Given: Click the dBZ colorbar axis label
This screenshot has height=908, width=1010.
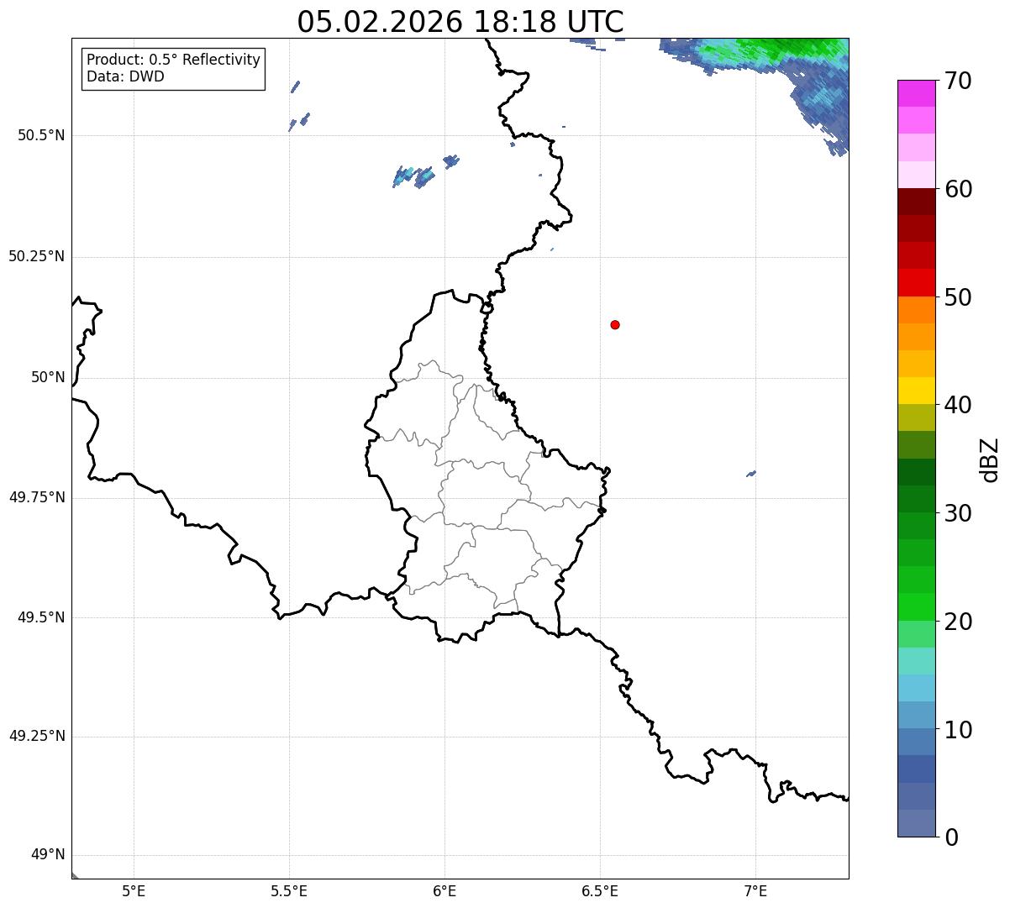Looking at the screenshot, I should point(990,459).
